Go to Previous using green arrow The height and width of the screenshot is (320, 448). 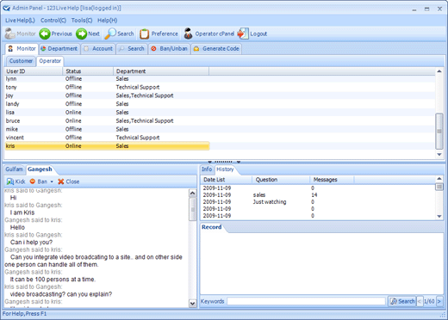pos(45,34)
